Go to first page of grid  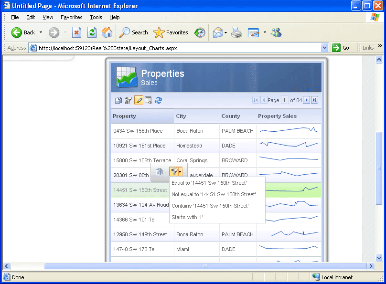click(x=256, y=100)
